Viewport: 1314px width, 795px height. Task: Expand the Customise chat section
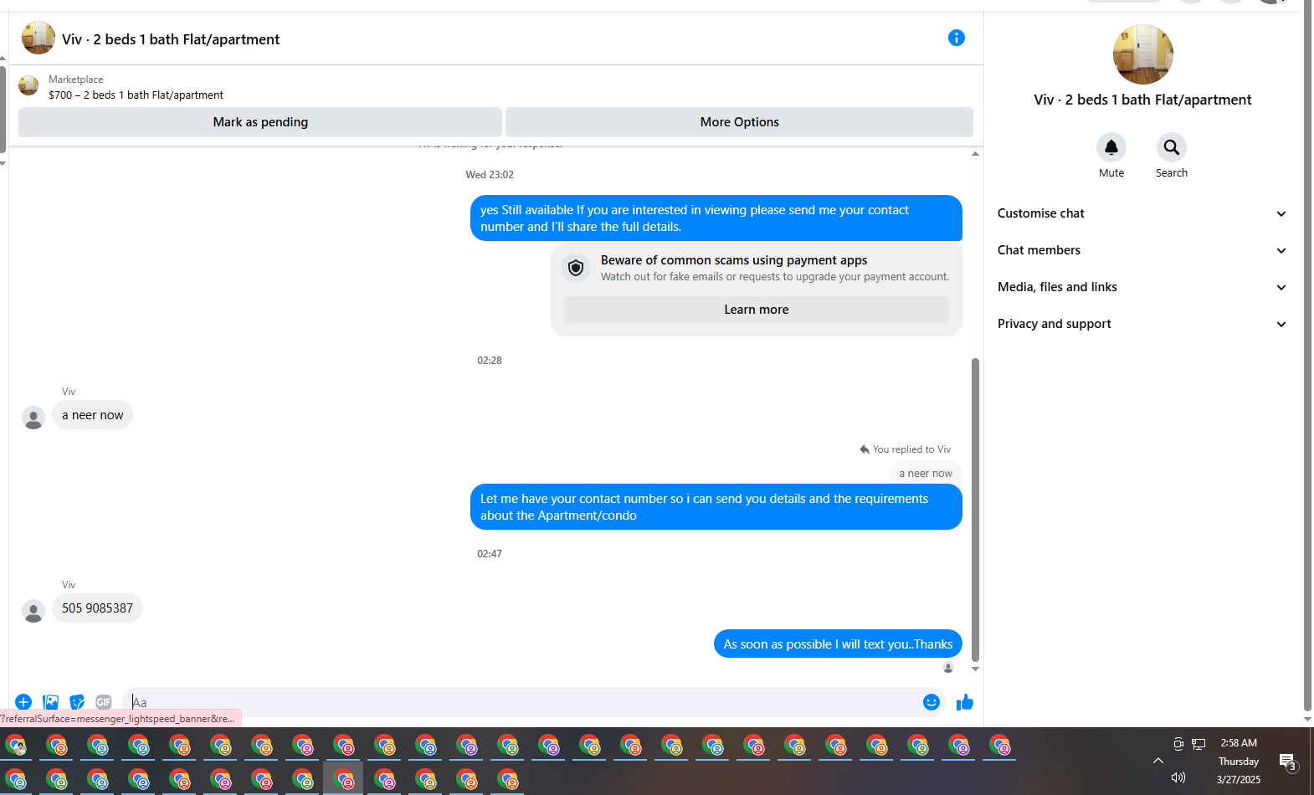(1142, 213)
